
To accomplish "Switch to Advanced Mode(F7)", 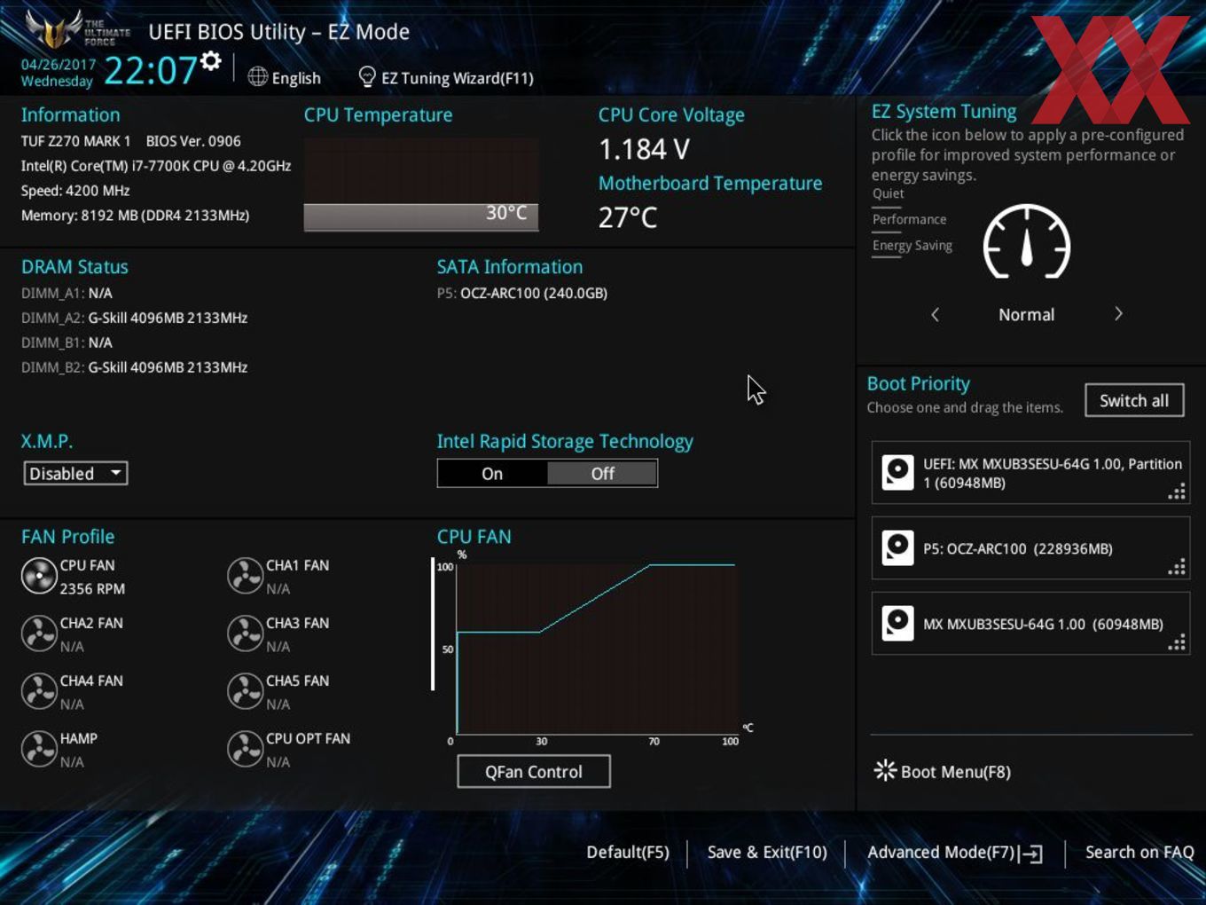I will tap(941, 852).
